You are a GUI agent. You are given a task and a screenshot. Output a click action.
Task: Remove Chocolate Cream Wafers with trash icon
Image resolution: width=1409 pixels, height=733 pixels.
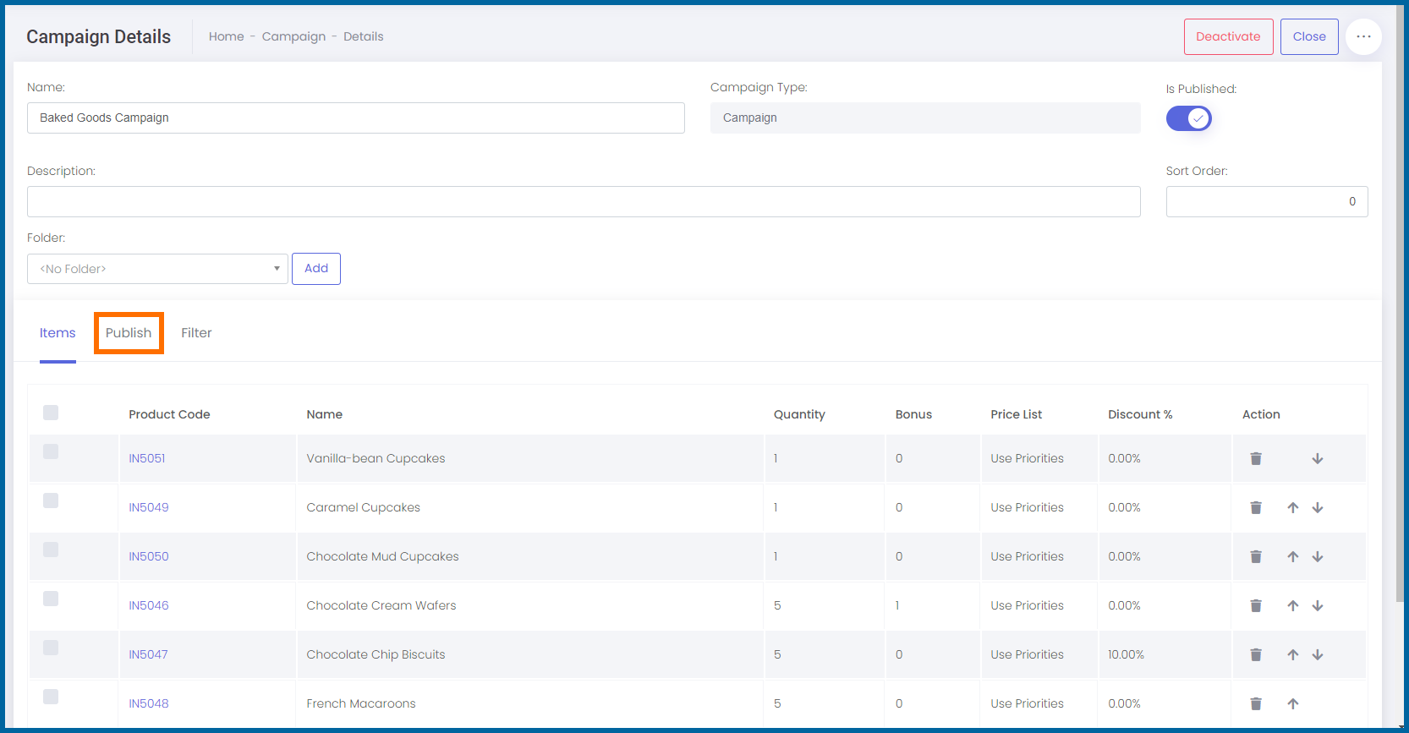click(x=1256, y=605)
